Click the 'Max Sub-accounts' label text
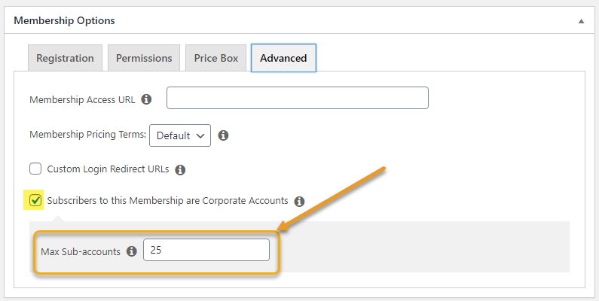The height and width of the screenshot is (301, 599). pyautogui.click(x=81, y=252)
